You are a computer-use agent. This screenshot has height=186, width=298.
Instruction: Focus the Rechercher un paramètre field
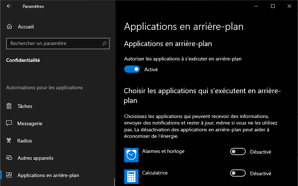pyautogui.click(x=54, y=44)
